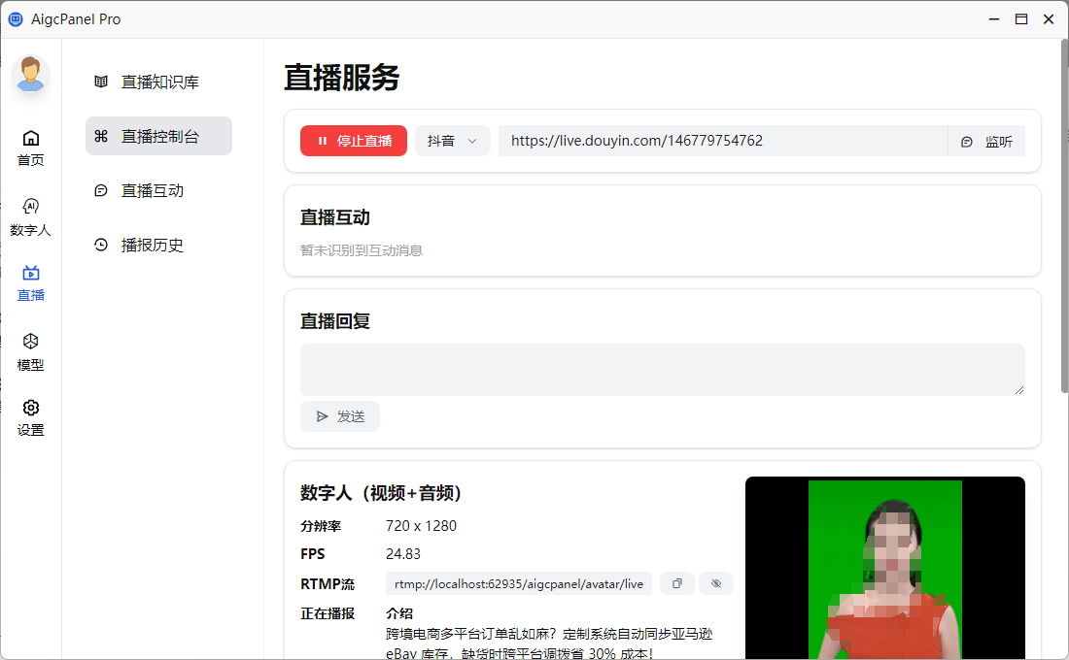Close the AigcPanel Pro window
1069x660 pixels.
pos(1049,19)
